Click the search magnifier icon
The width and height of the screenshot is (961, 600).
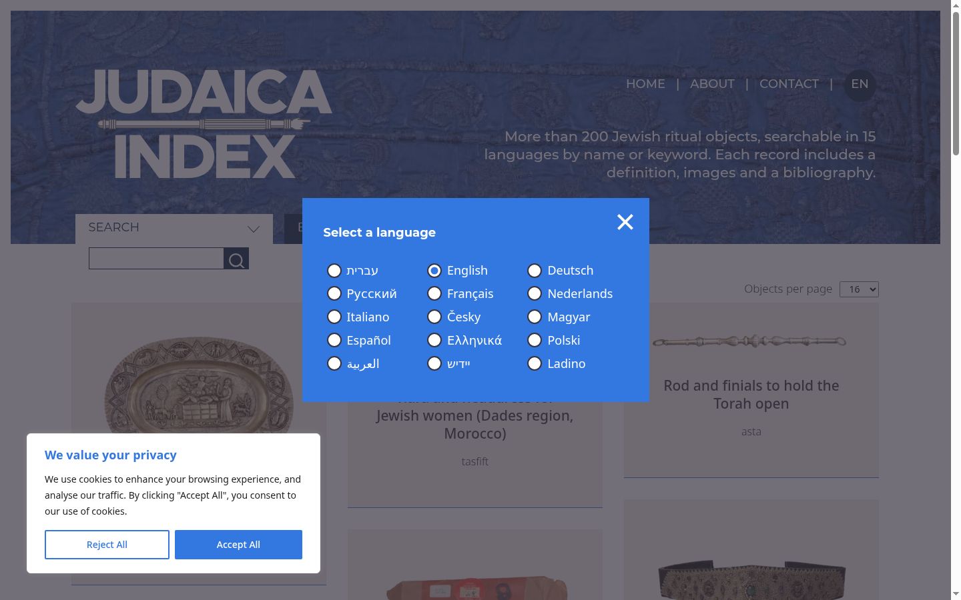[x=236, y=259]
